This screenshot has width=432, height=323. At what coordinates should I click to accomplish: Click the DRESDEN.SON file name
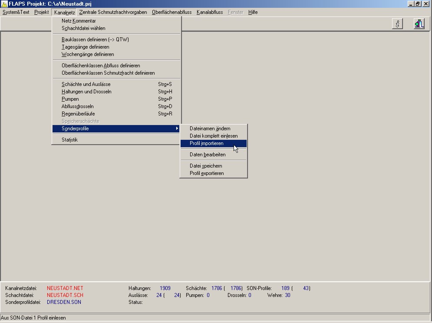pos(64,302)
